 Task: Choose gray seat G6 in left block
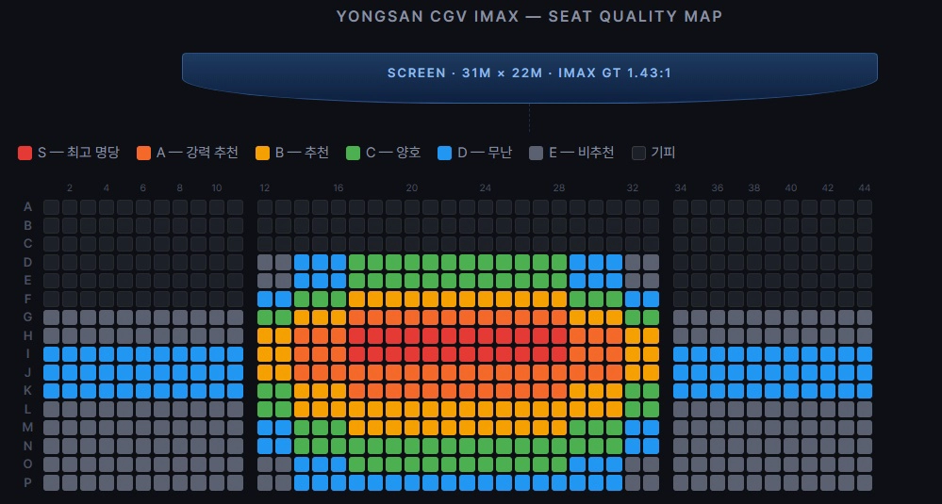pos(143,317)
